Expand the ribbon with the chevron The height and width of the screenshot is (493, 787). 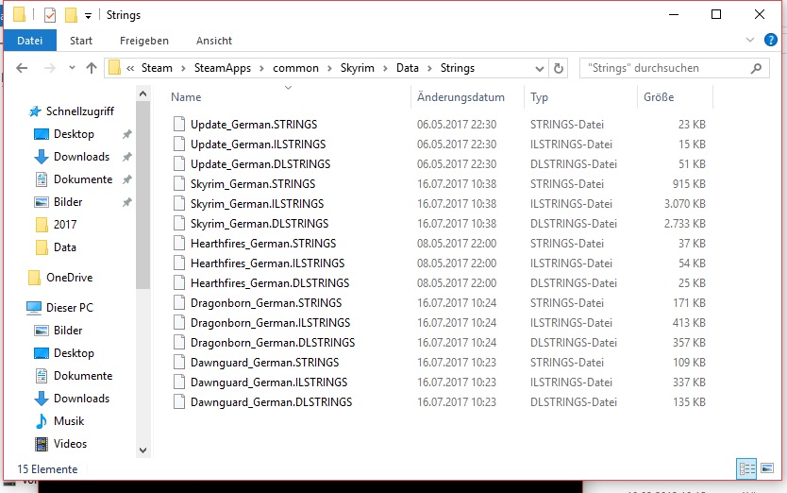coord(749,41)
